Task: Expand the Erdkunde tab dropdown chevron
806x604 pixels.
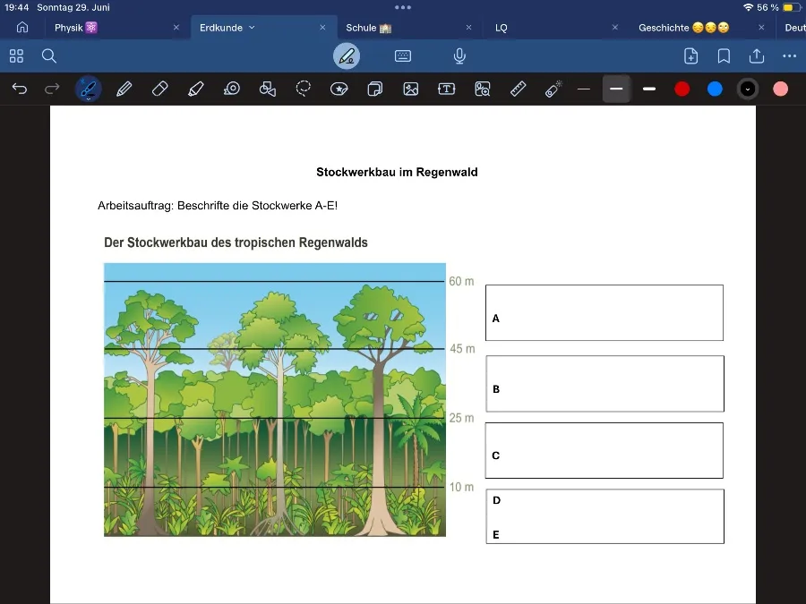Action: point(252,28)
